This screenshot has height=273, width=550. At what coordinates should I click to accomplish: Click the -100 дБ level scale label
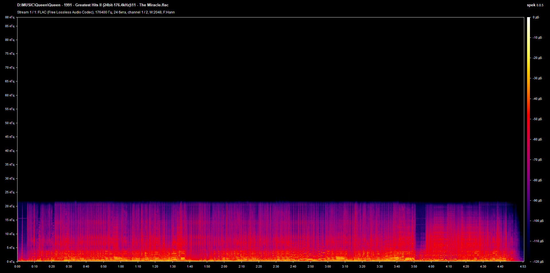click(x=538, y=221)
